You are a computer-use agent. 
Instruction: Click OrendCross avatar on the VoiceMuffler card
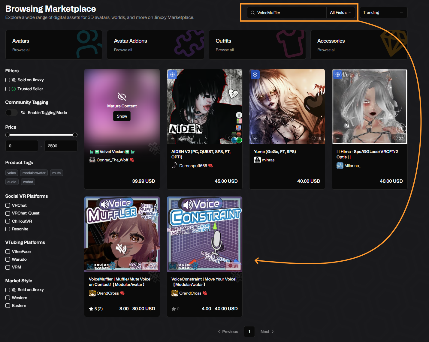pos(92,293)
